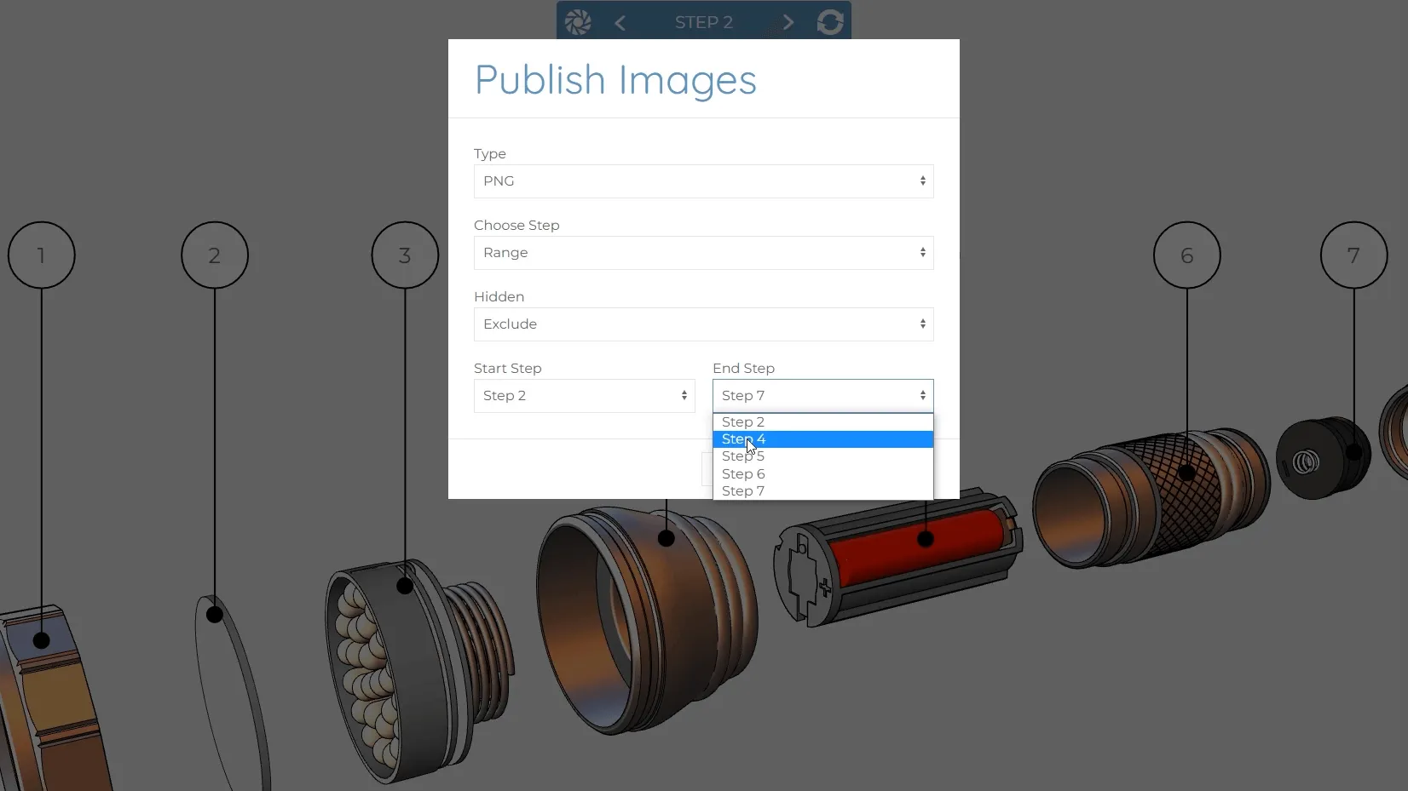
Task: Click balloon callout number 6
Action: pyautogui.click(x=1187, y=255)
